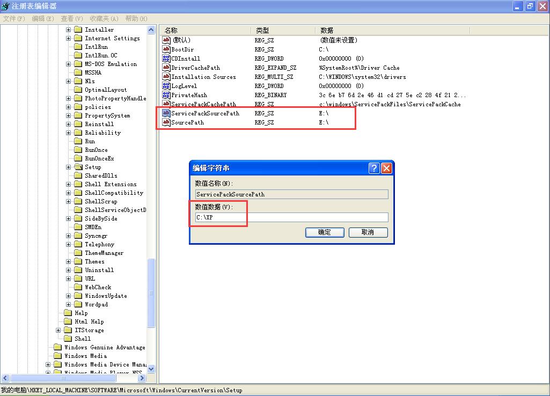Click the tree pane's scroll-down arrow

coord(151,369)
